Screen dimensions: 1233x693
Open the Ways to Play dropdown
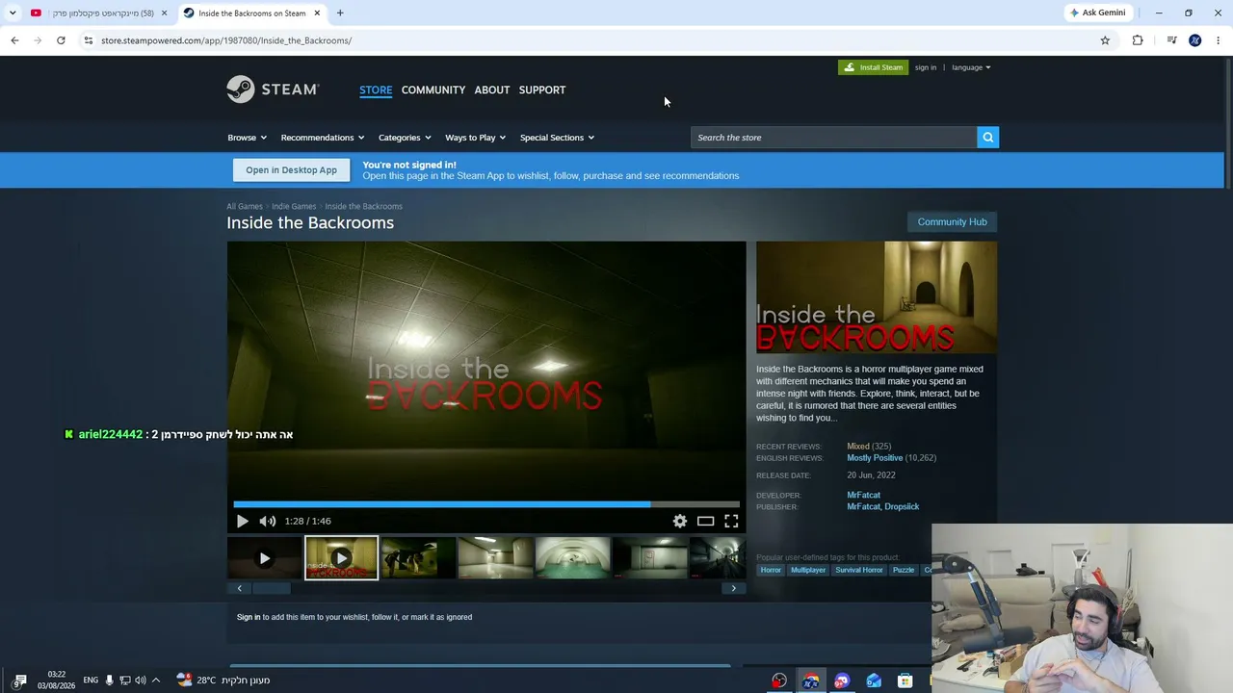click(x=475, y=138)
